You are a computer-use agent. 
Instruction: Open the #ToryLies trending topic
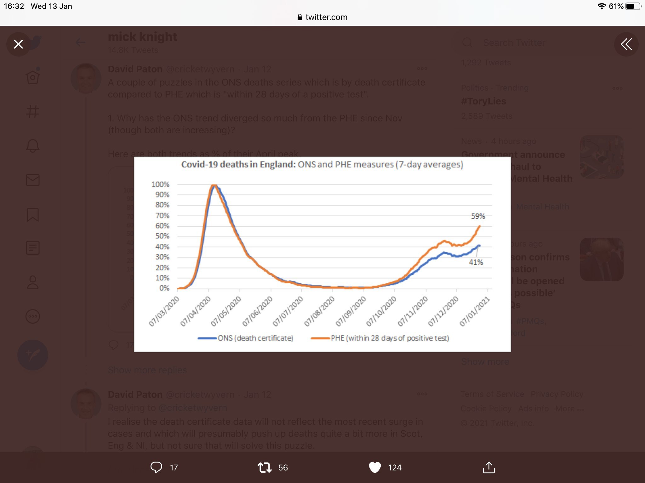[484, 101]
